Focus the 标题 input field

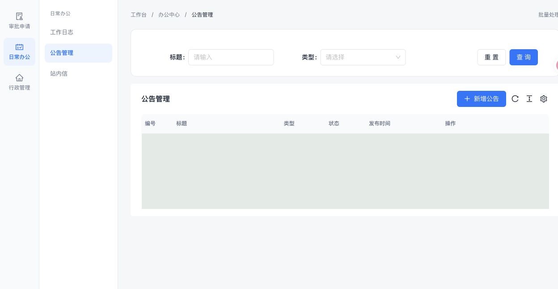coord(231,57)
